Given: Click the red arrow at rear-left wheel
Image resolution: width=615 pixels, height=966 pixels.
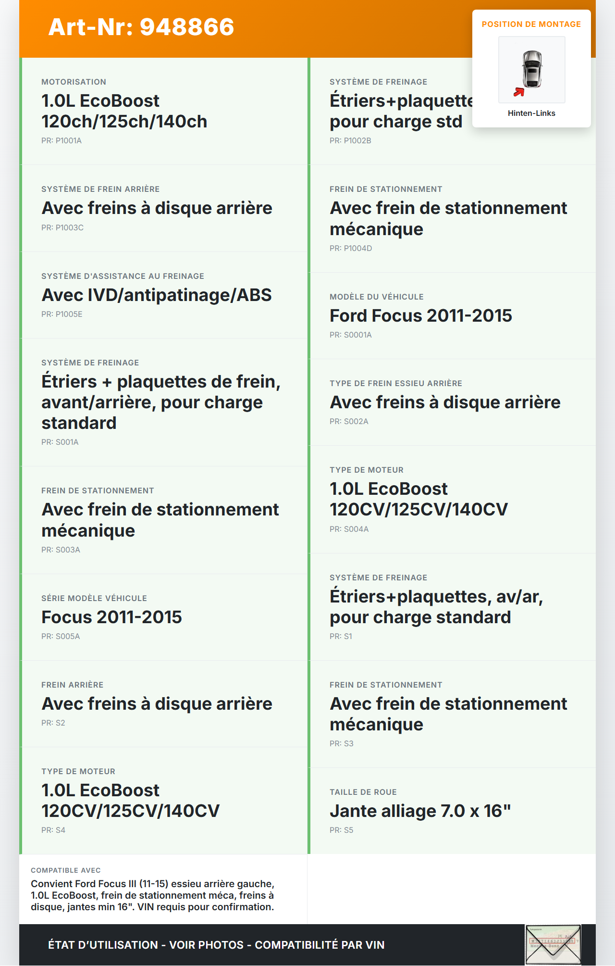Looking at the screenshot, I should [519, 92].
